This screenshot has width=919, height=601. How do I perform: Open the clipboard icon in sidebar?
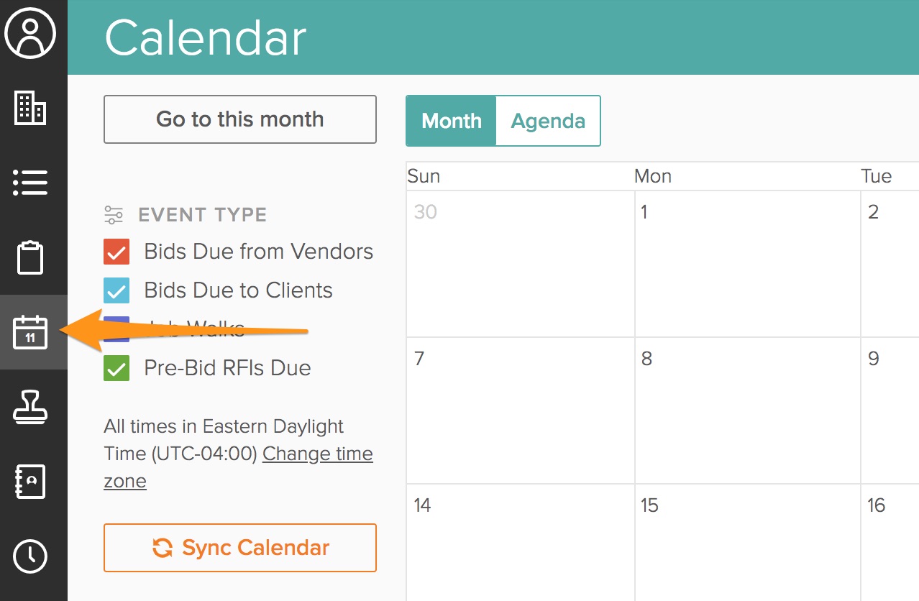coord(30,257)
